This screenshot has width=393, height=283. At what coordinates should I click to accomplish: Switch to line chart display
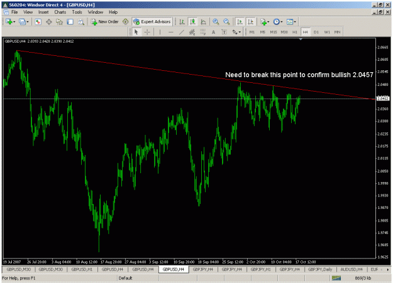[x=203, y=22]
